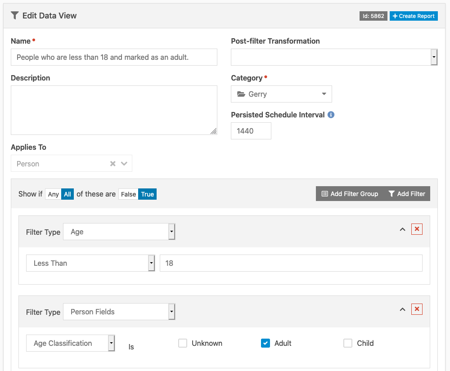This screenshot has height=371, width=450.
Task: Collapse the Age filter panel
Action: [402, 229]
